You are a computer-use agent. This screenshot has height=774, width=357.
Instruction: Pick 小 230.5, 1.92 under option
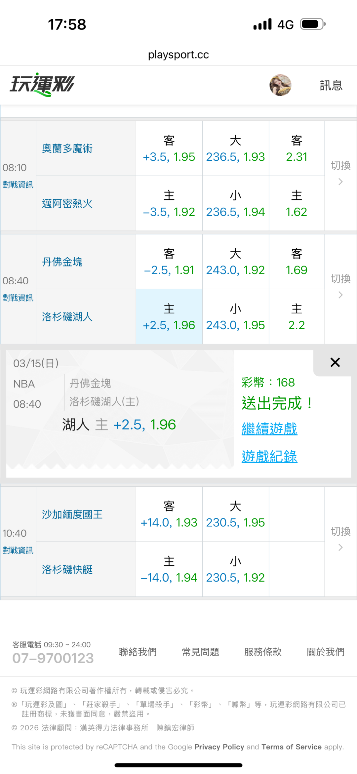pyautogui.click(x=235, y=569)
